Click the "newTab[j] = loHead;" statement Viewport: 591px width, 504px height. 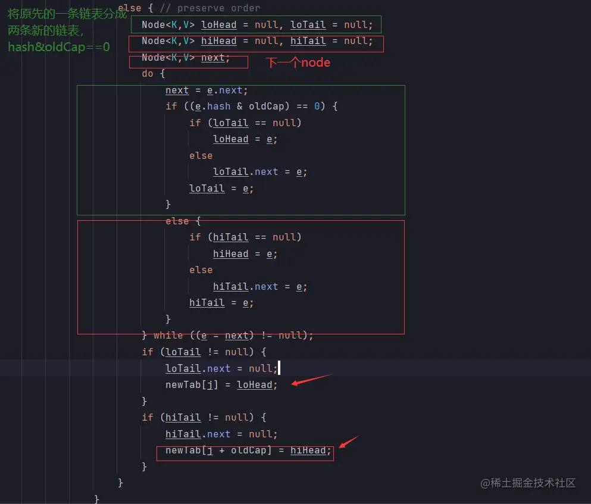(x=221, y=385)
